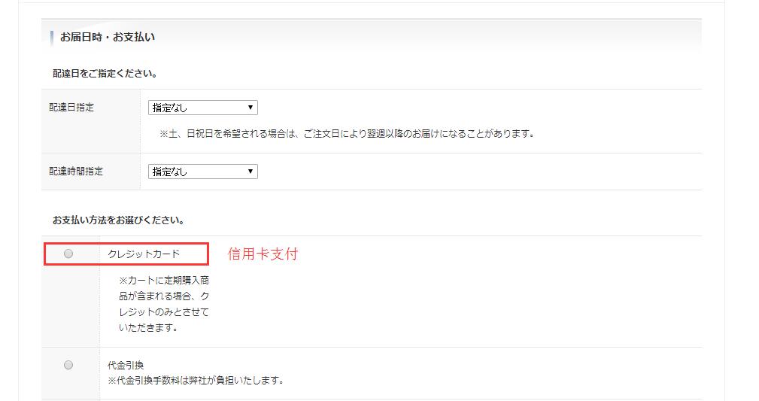Screen dimensions: 759x401
Task: Open the 配達日指定 dropdown
Action: coord(202,108)
